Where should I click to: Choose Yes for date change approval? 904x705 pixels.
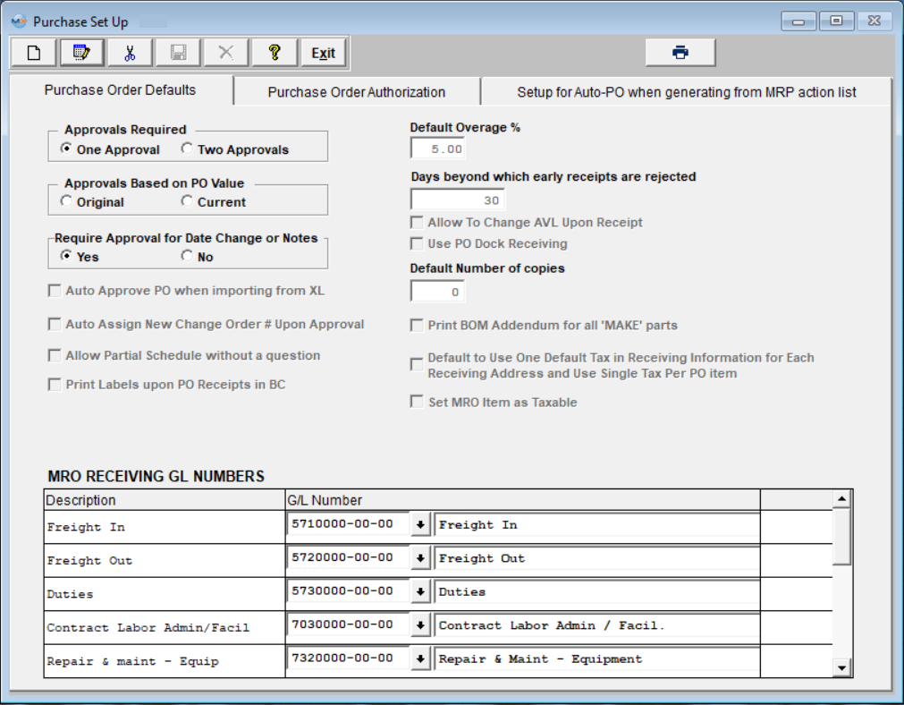pos(66,256)
